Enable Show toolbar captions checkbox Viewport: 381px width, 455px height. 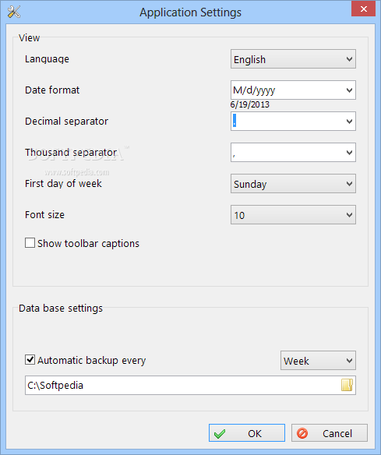point(30,243)
